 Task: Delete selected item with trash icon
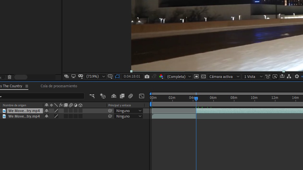coord(9,77)
